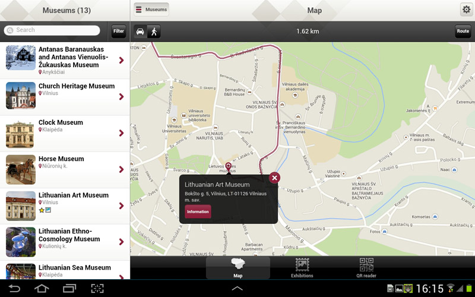Click the museum map pin marker

[x=229, y=168]
